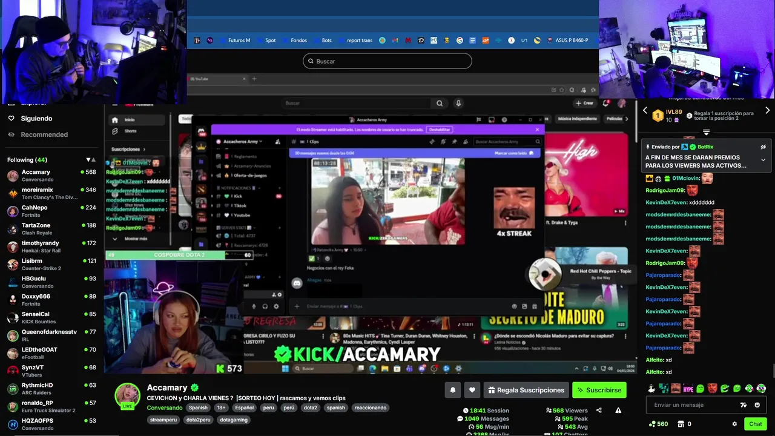Screen dimensions: 775x436
Task: Select the streamperu stream tag
Action: tap(163, 420)
